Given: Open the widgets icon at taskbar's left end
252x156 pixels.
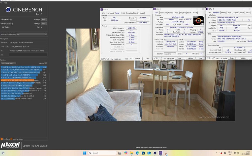Looking at the screenshot, I should 3,153.
